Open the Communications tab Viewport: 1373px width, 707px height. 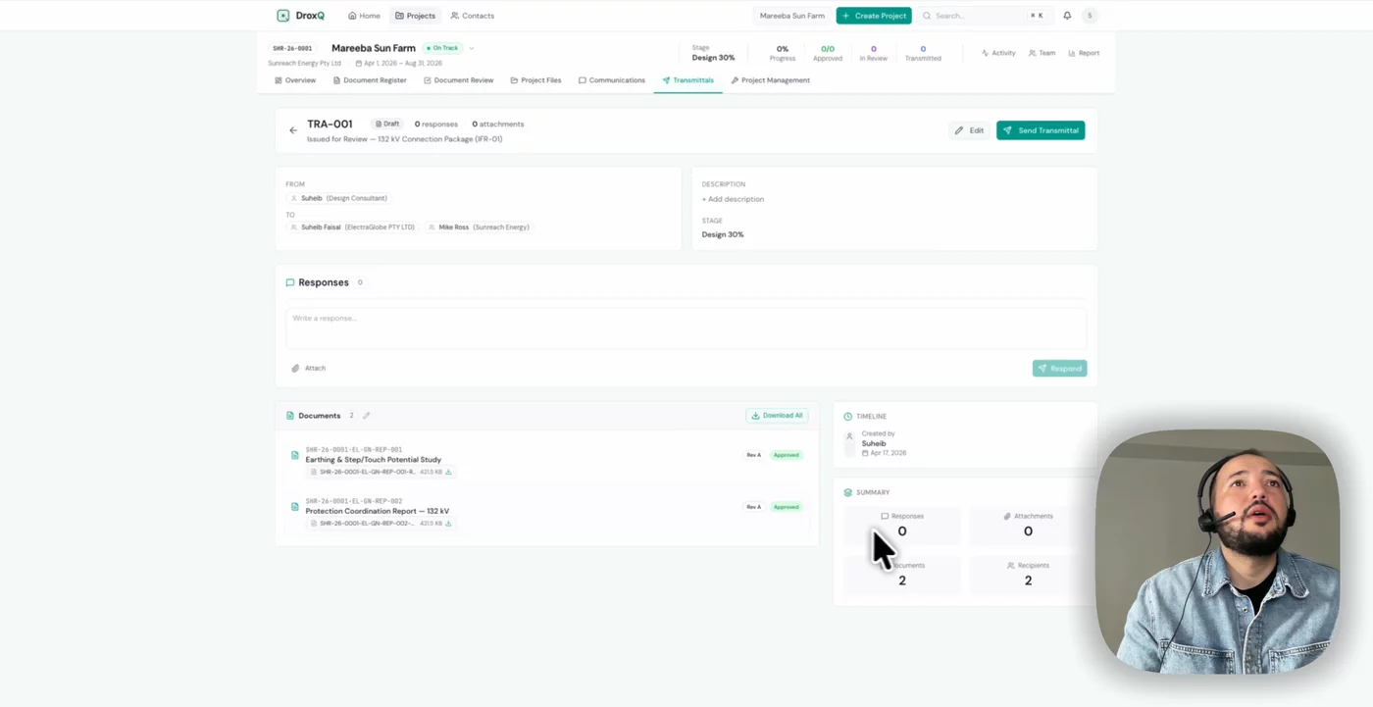[611, 80]
